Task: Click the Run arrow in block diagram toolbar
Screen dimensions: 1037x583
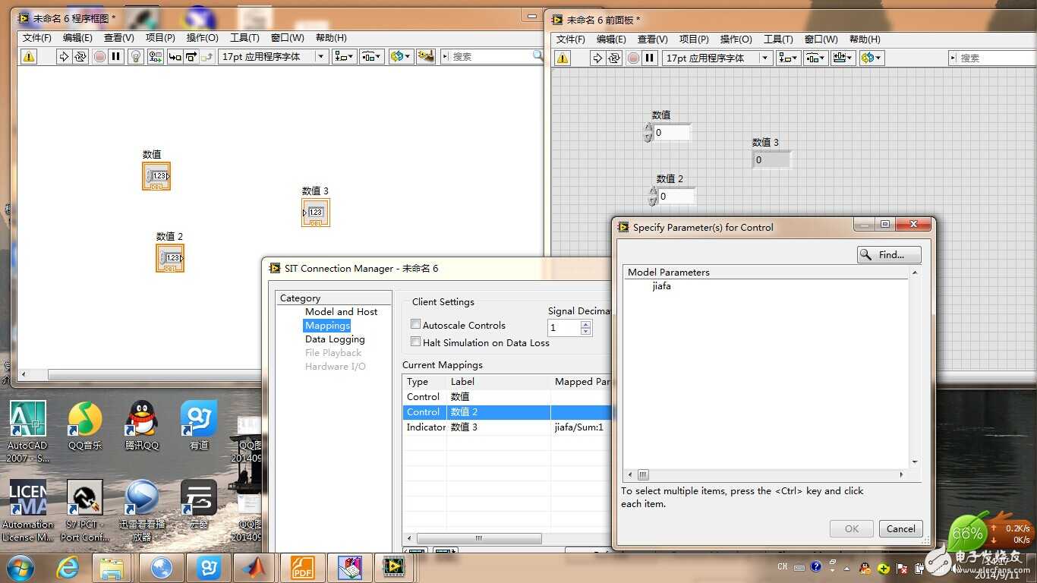Action: [x=64, y=56]
